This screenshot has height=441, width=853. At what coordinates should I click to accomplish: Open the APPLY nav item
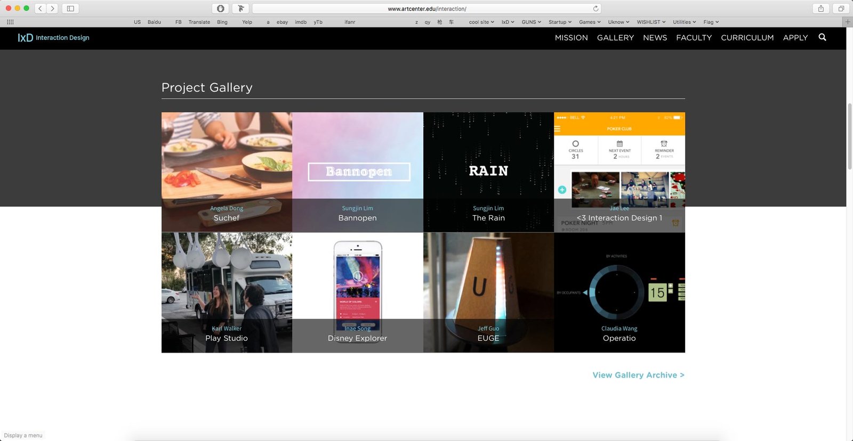pyautogui.click(x=795, y=38)
